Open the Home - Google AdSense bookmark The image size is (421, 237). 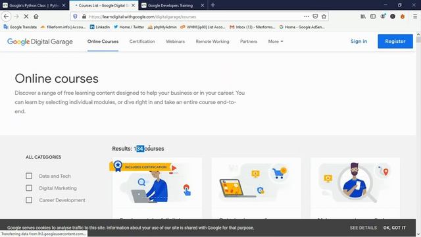302,27
